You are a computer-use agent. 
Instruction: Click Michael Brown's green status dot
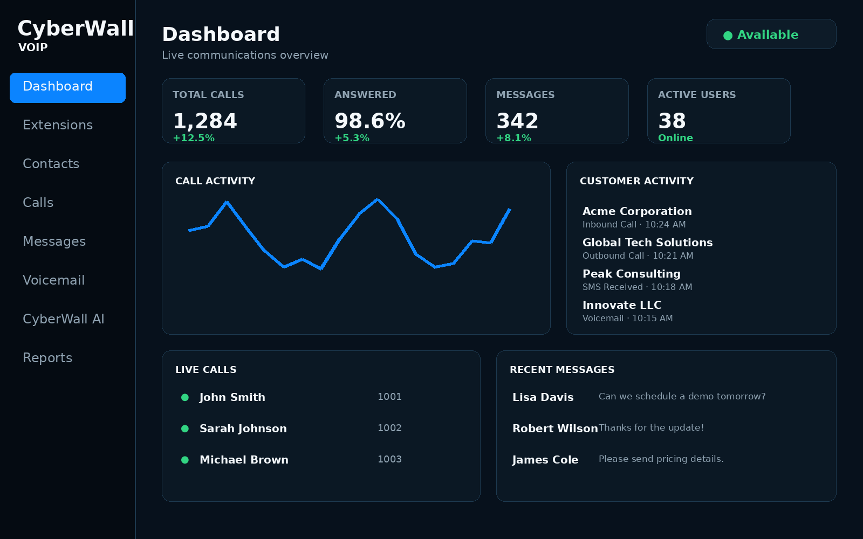click(185, 460)
